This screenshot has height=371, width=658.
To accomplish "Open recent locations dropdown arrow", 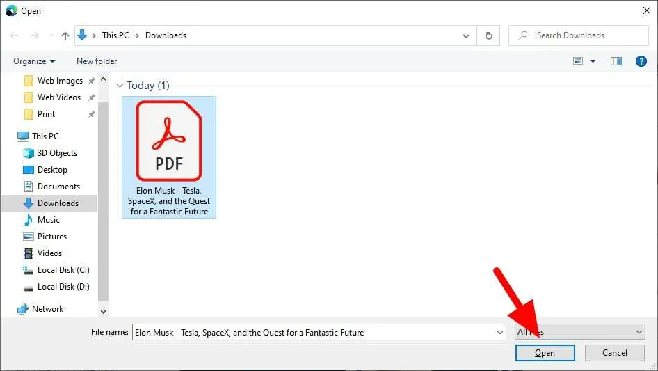I will tap(51, 35).
